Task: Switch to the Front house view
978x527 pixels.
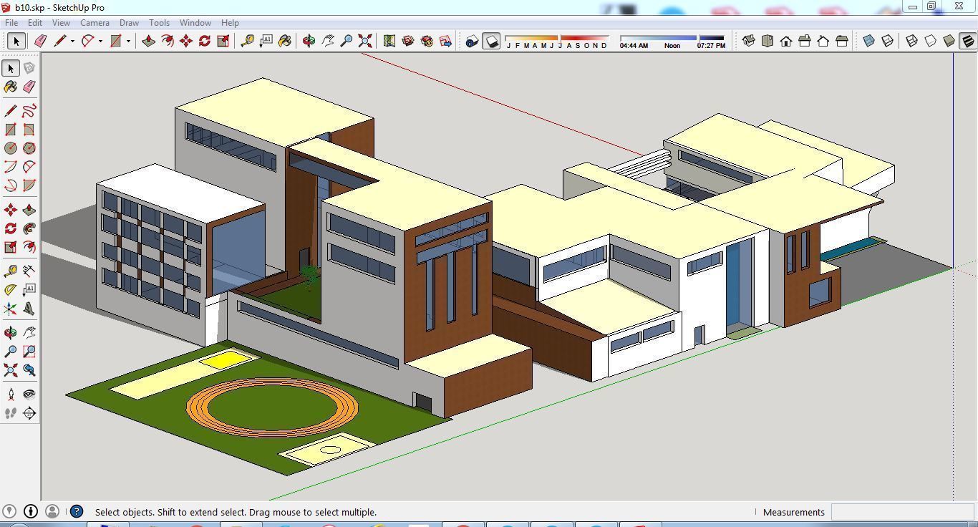Action: pos(785,41)
